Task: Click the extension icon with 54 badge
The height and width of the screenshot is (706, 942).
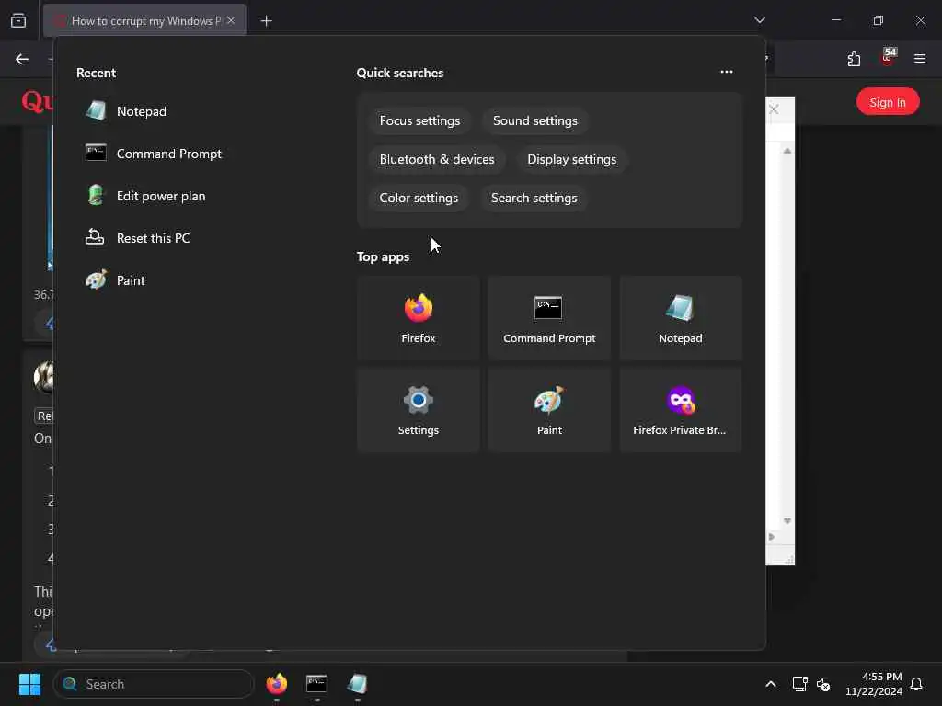Action: pyautogui.click(x=888, y=58)
